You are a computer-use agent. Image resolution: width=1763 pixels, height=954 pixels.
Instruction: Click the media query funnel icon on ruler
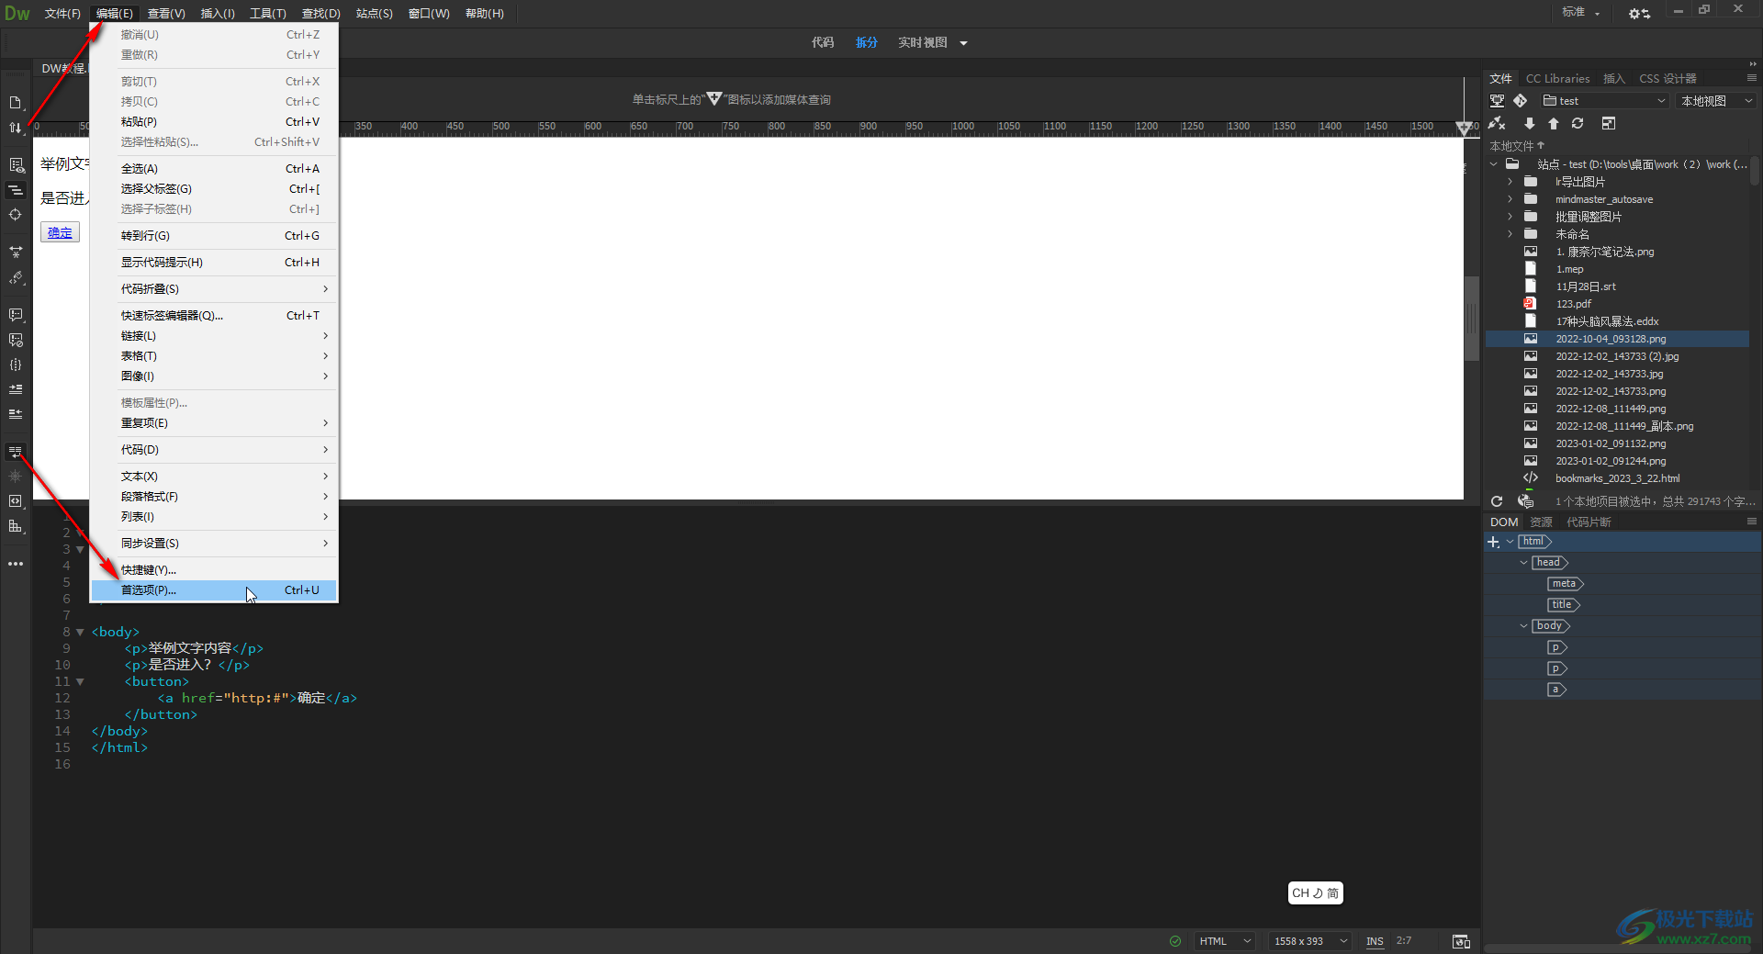1464,128
